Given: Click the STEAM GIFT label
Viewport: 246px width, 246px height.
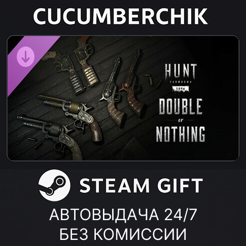Looking at the screenshot, I should coord(141,186).
